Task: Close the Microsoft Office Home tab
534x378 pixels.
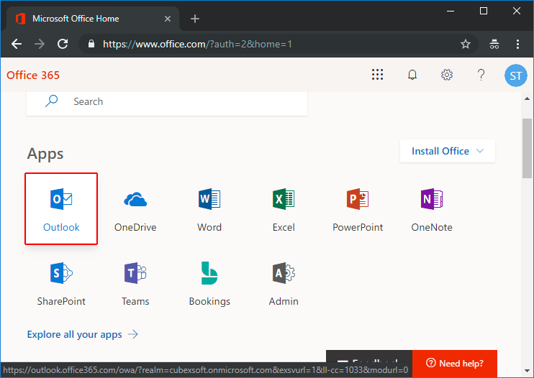Action: click(x=168, y=19)
